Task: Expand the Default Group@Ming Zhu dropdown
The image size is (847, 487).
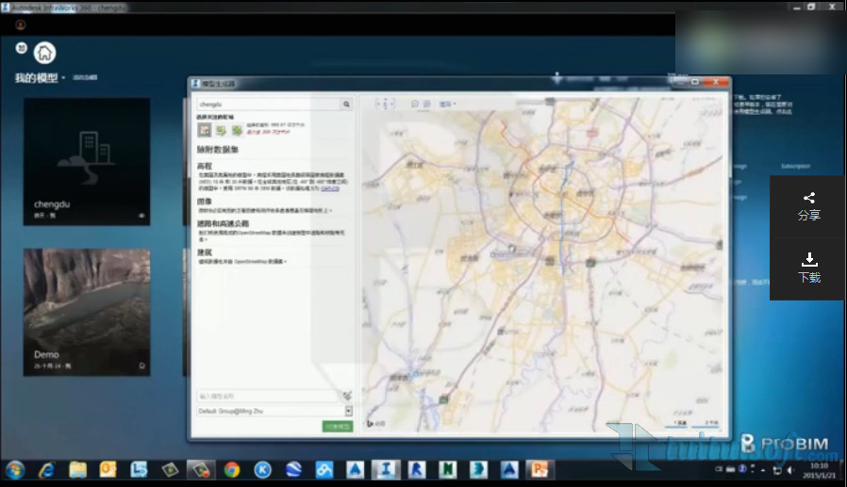Action: (x=348, y=412)
